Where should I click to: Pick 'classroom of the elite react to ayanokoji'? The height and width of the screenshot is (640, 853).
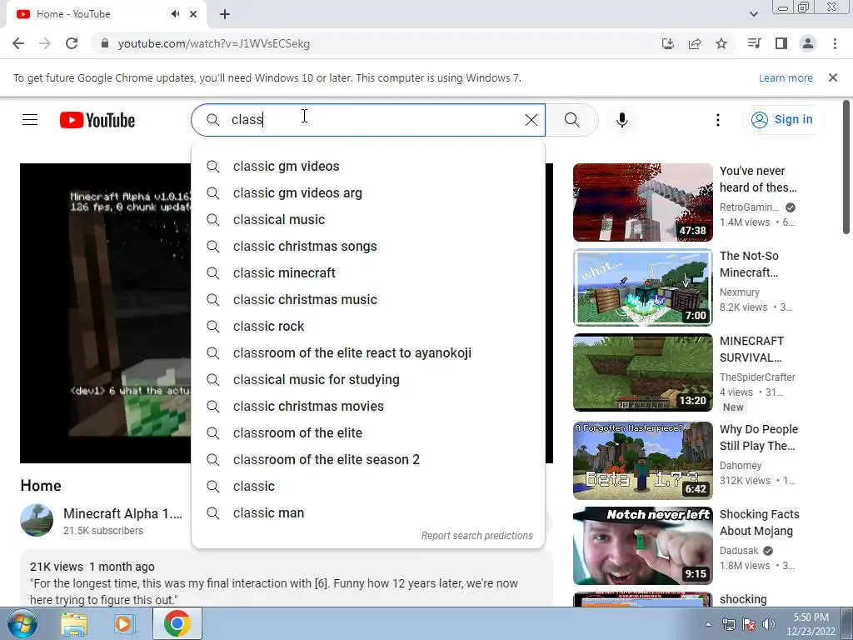(x=368, y=352)
